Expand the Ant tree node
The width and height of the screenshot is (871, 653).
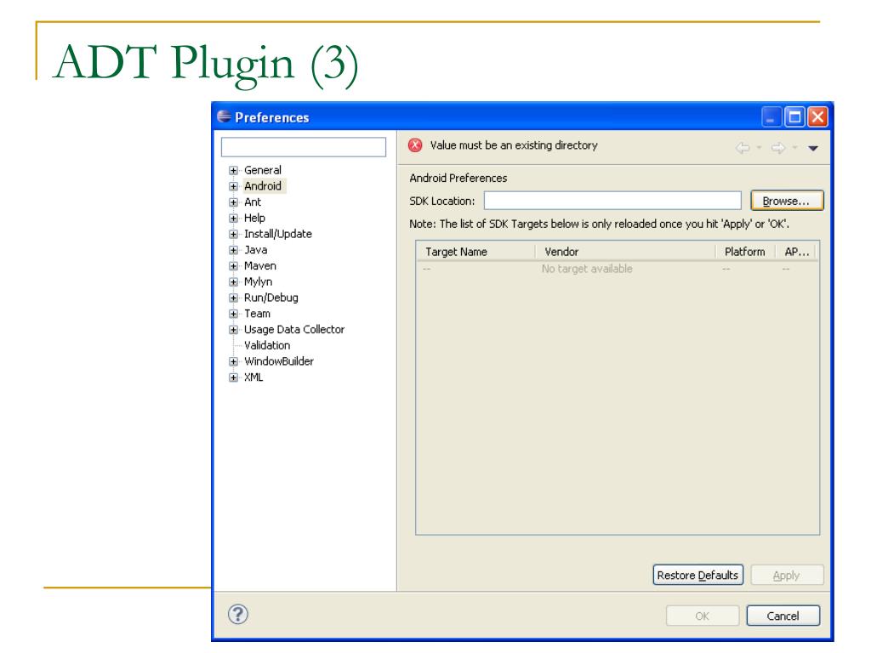[233, 202]
